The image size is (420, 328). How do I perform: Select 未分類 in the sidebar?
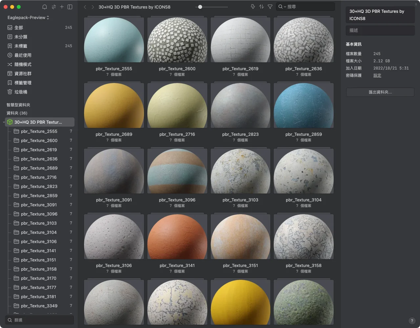point(40,37)
